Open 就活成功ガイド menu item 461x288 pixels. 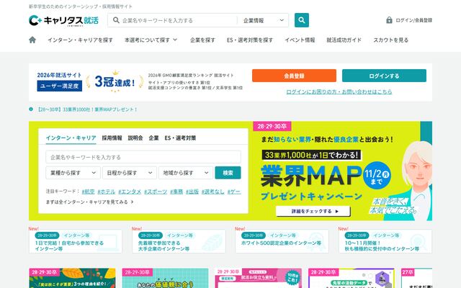(344, 40)
